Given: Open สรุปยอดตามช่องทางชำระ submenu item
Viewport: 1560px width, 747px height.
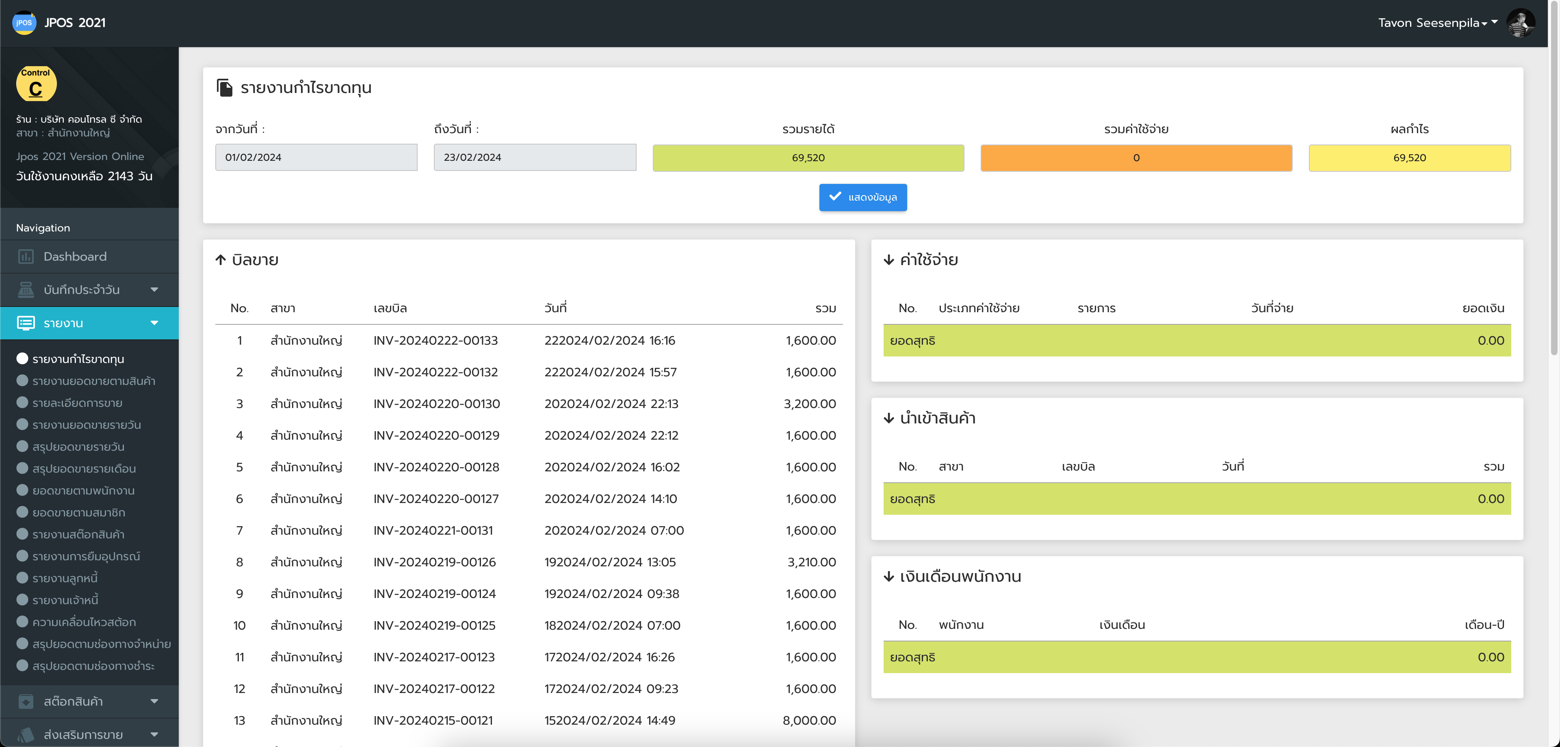Looking at the screenshot, I should pos(93,666).
